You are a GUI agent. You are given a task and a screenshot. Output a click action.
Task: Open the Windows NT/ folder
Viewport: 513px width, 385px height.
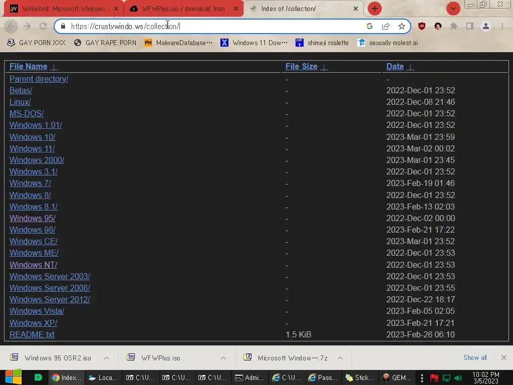pos(34,265)
